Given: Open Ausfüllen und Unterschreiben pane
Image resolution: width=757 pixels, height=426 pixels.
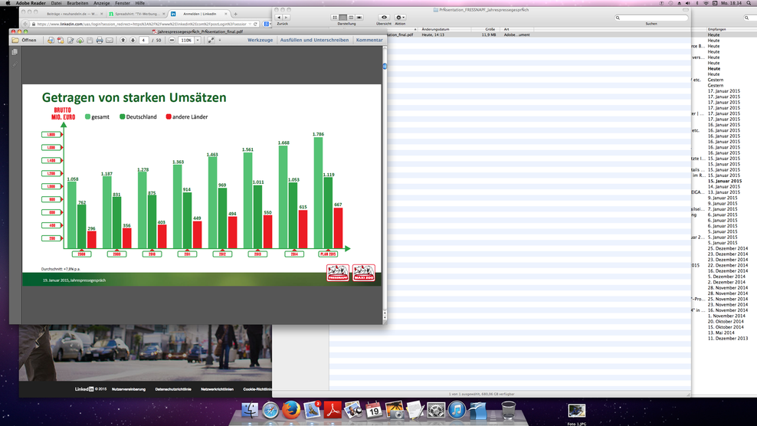Looking at the screenshot, I should (x=314, y=40).
